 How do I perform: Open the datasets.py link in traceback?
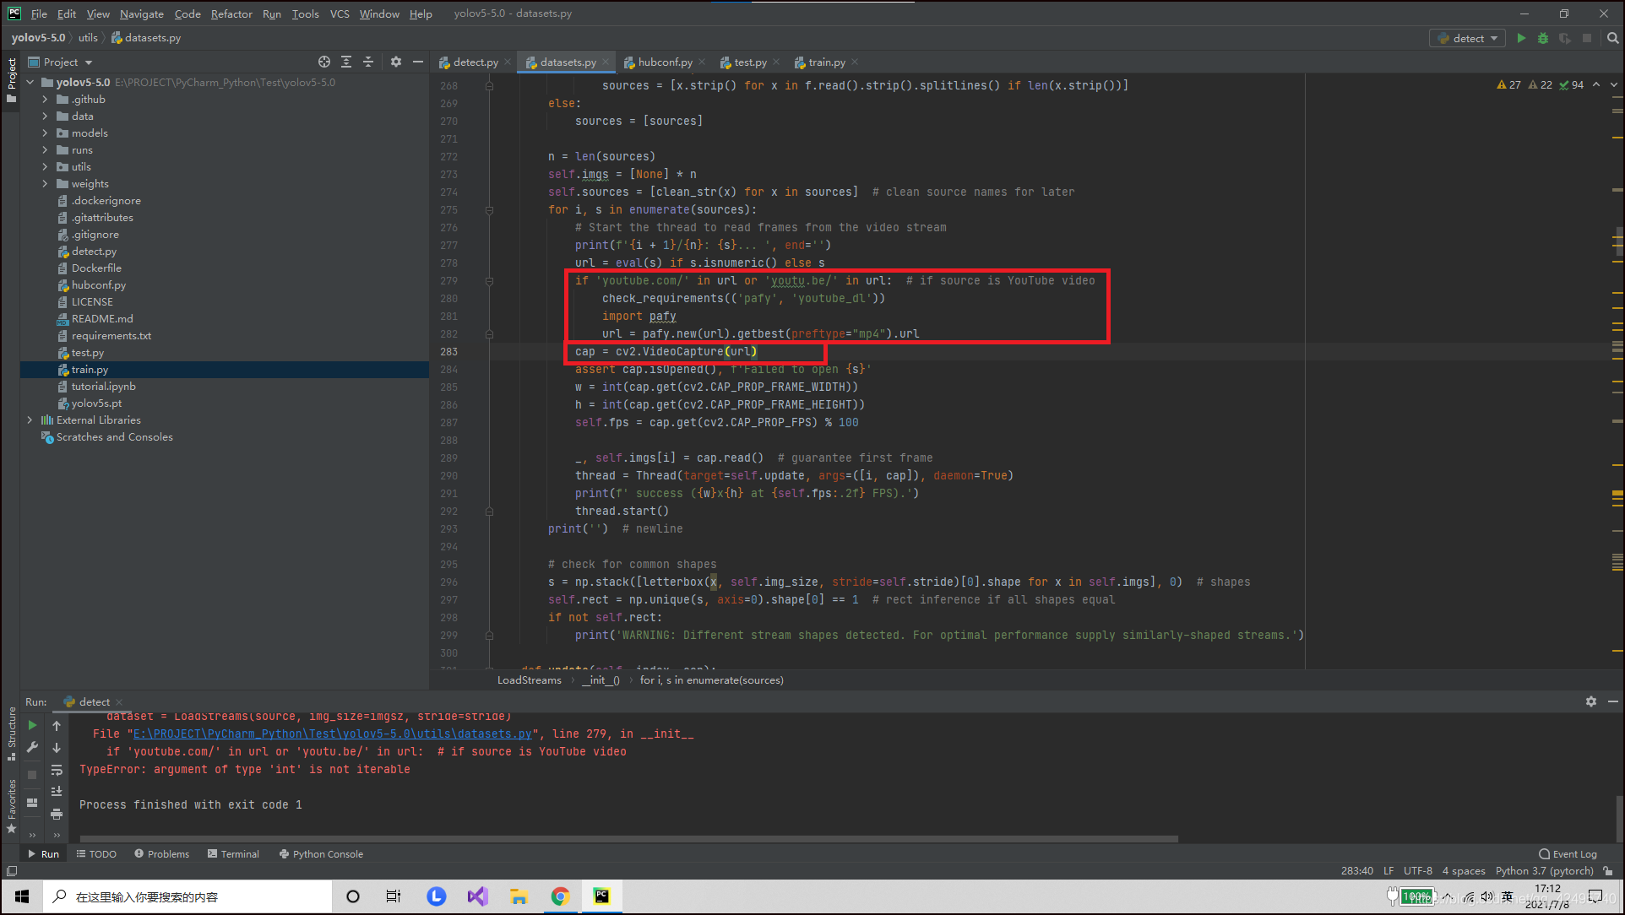pos(333,734)
